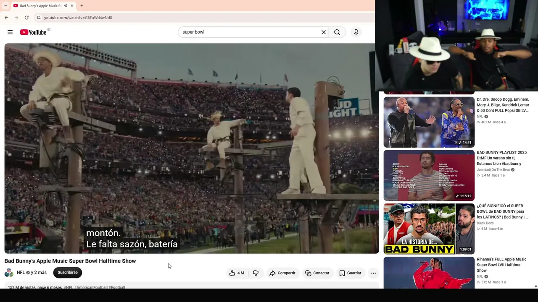Save video with the Guardar button
538x302 pixels.
click(351, 273)
